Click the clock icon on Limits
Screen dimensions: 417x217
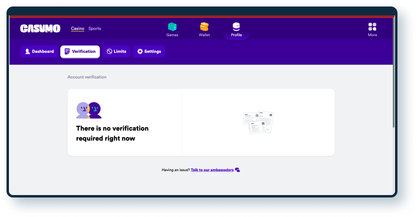[109, 52]
